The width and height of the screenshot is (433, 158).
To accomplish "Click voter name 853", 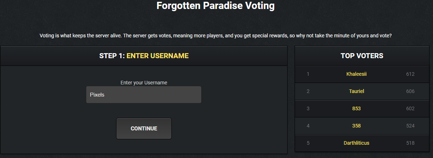I will (x=356, y=108).
